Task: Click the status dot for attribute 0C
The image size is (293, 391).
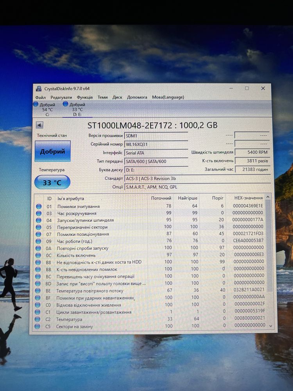Action: [38, 255]
